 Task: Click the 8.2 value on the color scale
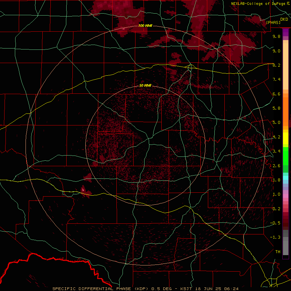276,65
